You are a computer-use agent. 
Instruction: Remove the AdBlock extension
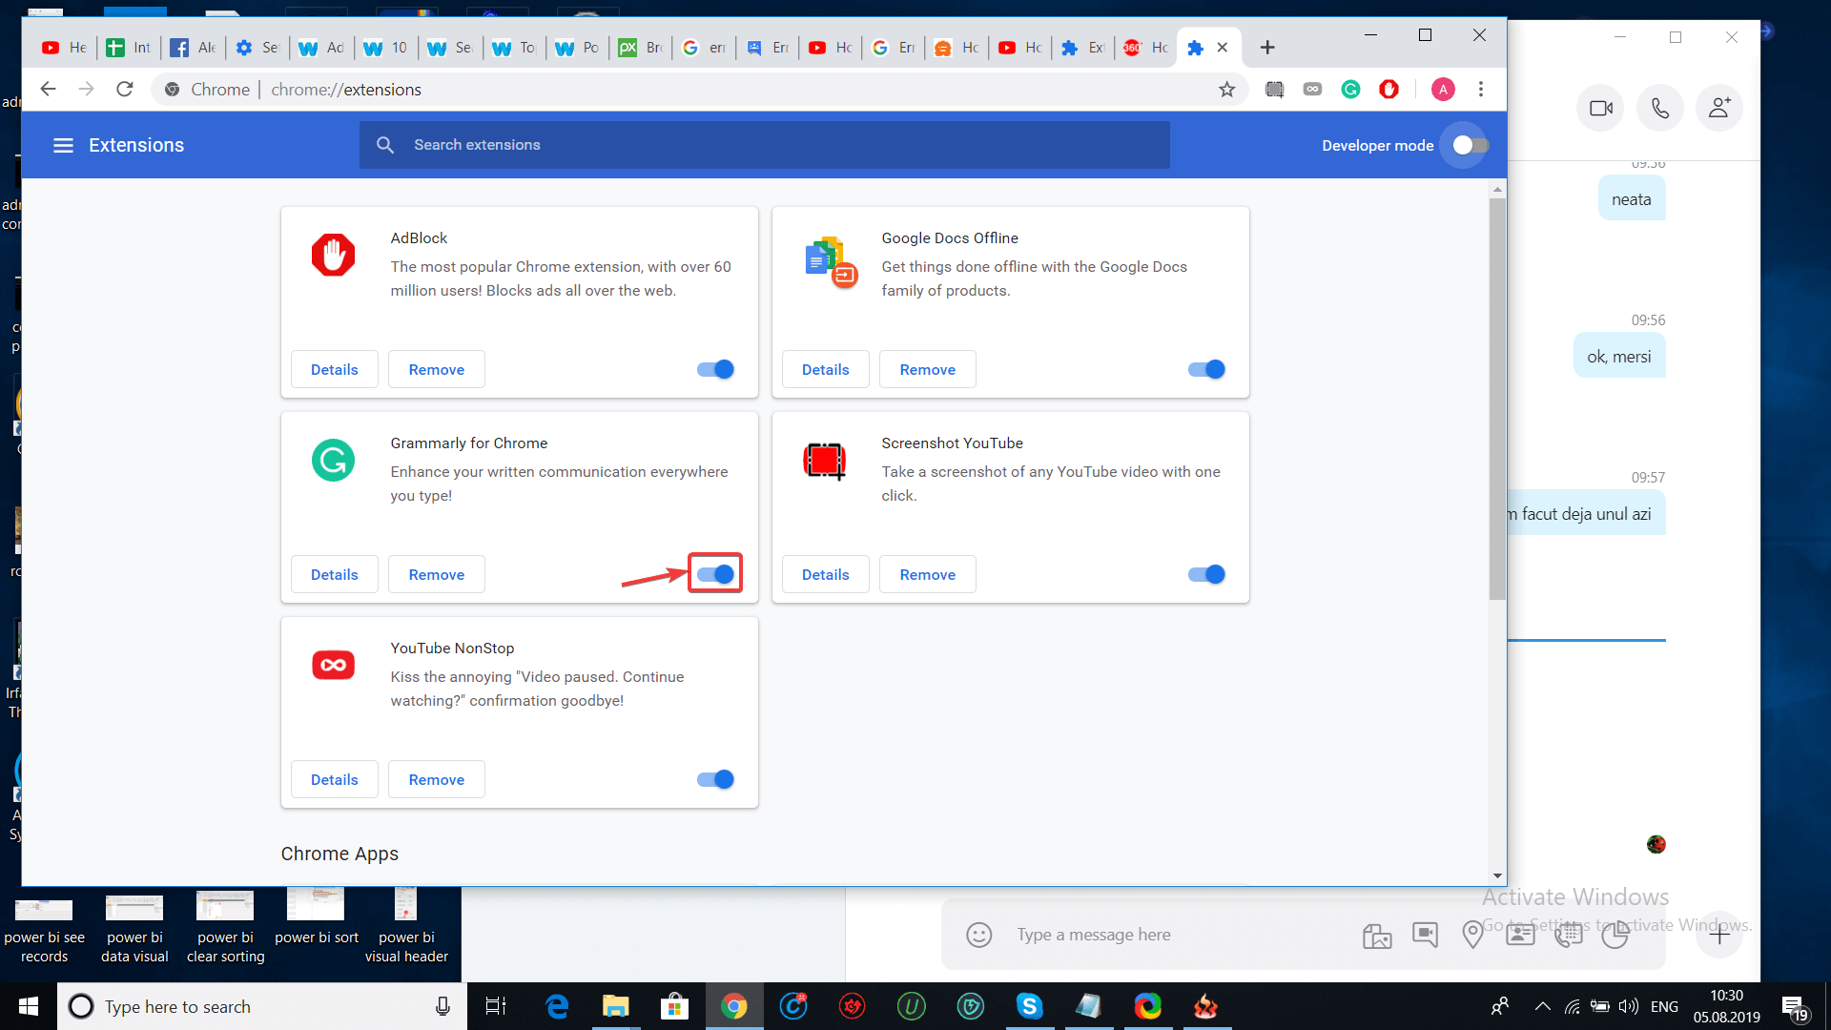pyautogui.click(x=437, y=369)
